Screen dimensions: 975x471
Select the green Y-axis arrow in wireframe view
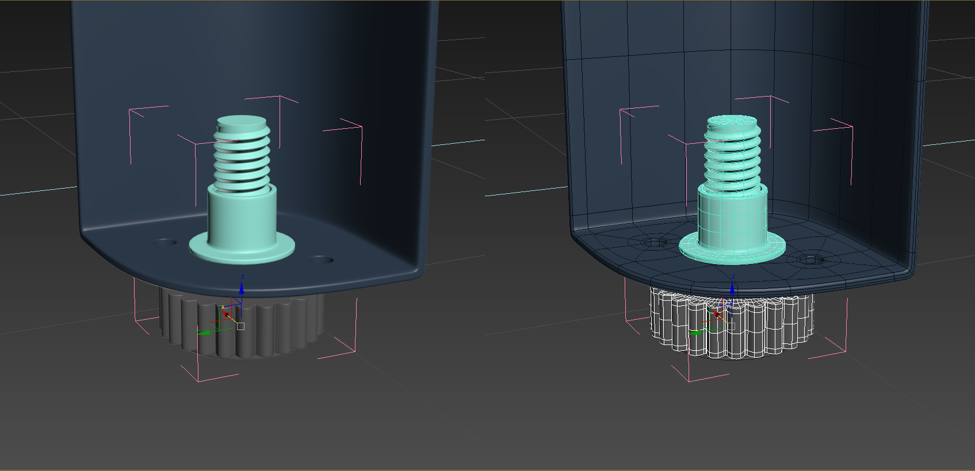(x=695, y=332)
